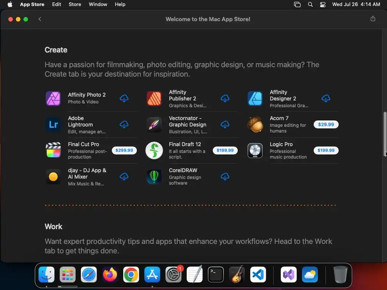The image size is (387, 290).
Task: Click the 'Photo & Video' category text
Action: click(x=83, y=102)
